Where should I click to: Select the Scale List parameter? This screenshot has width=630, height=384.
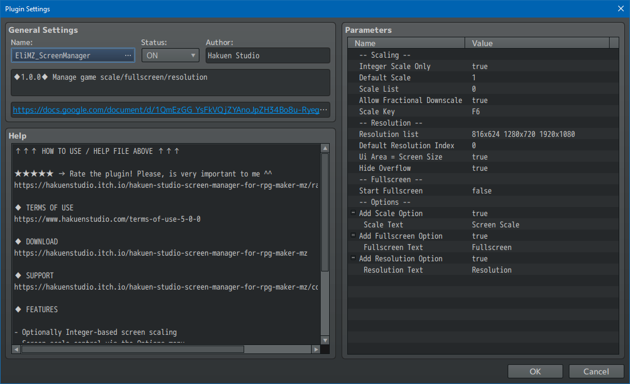point(483,89)
